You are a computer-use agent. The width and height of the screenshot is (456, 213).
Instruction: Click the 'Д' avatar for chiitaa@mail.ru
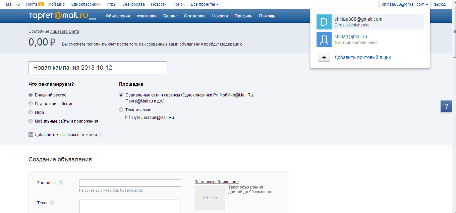click(x=324, y=40)
